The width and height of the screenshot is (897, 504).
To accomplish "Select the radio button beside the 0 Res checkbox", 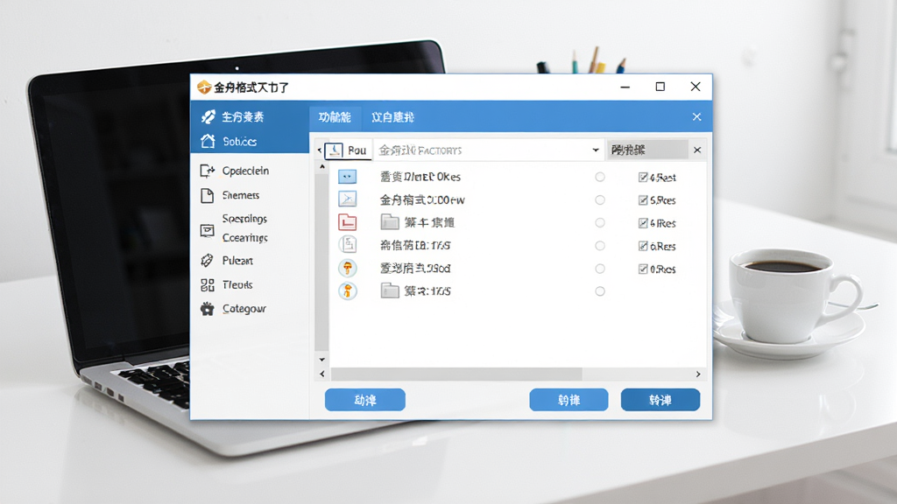I will pos(599,269).
